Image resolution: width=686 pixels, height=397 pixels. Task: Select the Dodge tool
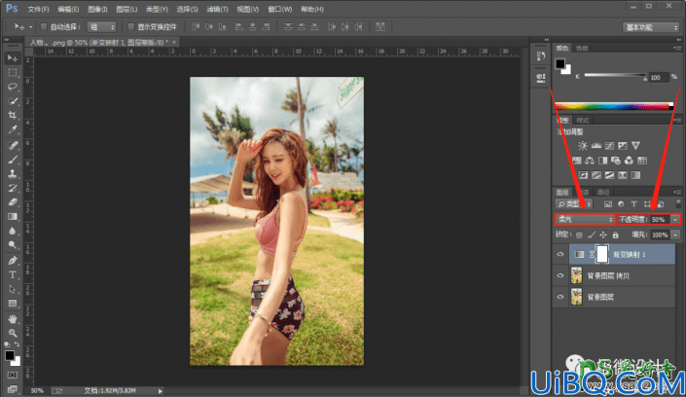pos(13,245)
